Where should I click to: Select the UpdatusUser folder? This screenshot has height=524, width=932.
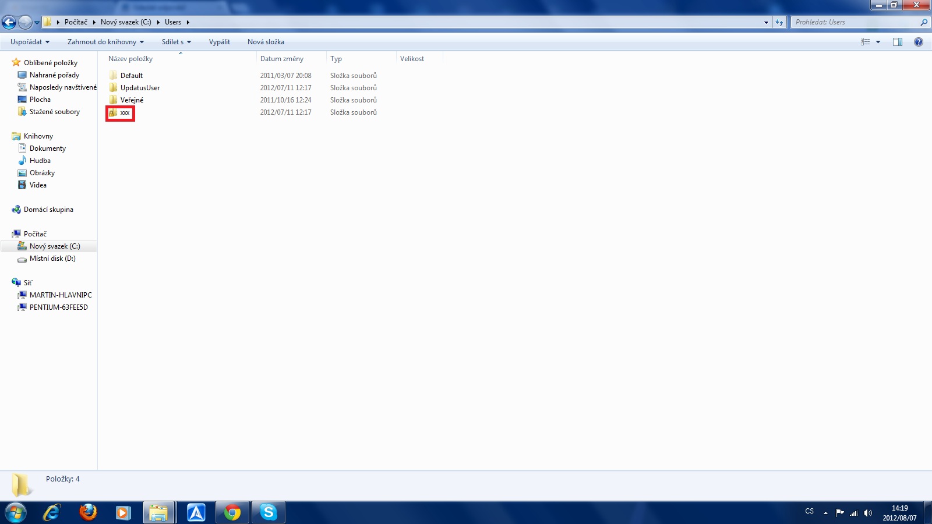(140, 88)
